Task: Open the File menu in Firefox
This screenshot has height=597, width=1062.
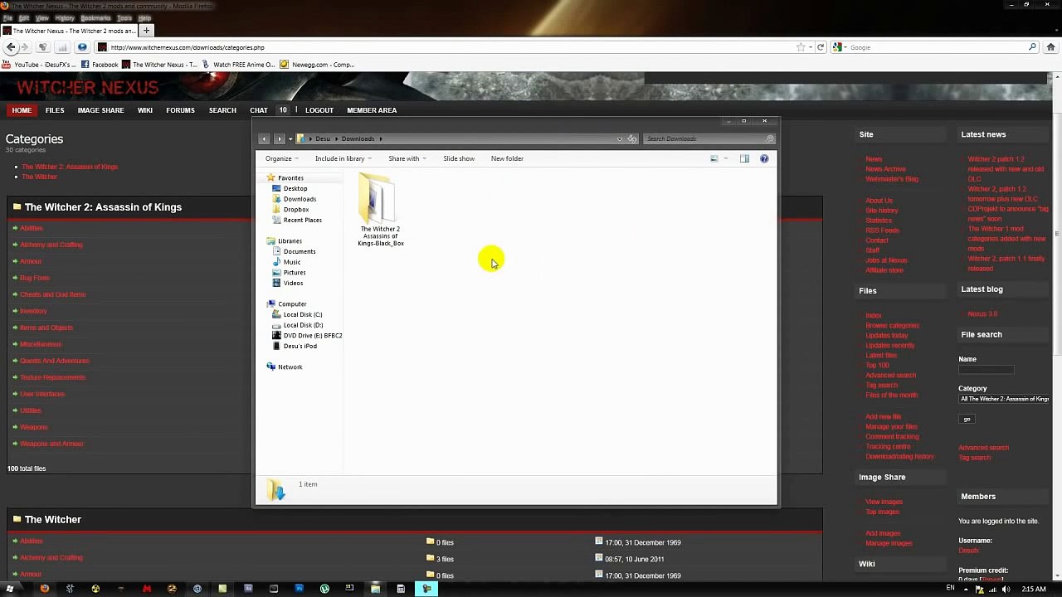Action: point(7,17)
